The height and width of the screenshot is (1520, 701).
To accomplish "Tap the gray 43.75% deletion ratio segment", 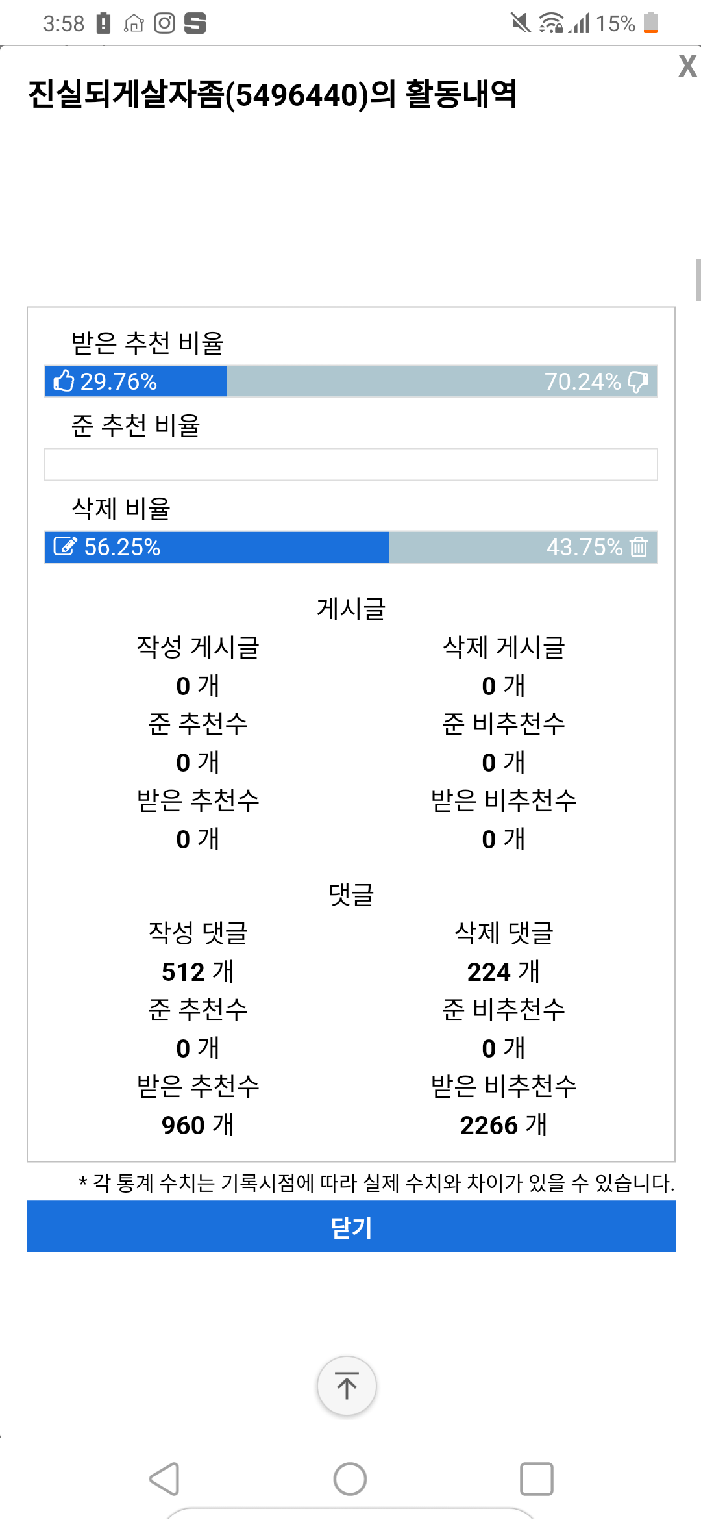I will coord(523,547).
